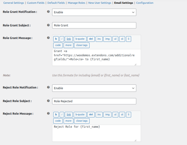Click help icon next to Role Grant Subject
This screenshot has width=187, height=145.
[x=48, y=25]
